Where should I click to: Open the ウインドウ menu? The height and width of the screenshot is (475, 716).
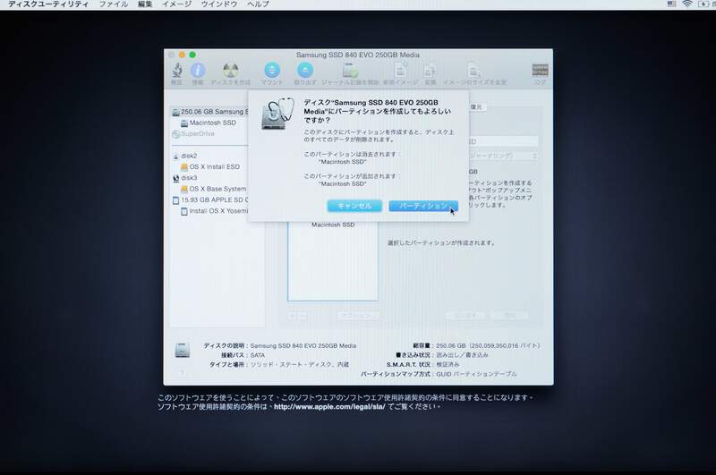(x=219, y=4)
